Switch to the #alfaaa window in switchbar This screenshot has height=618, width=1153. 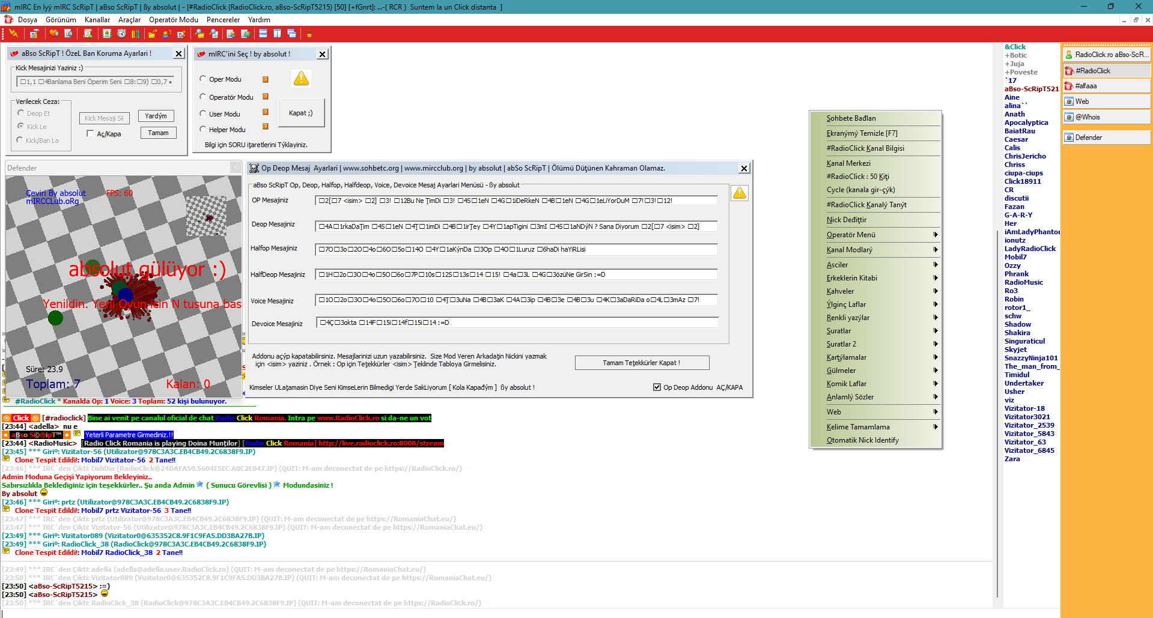[1107, 86]
